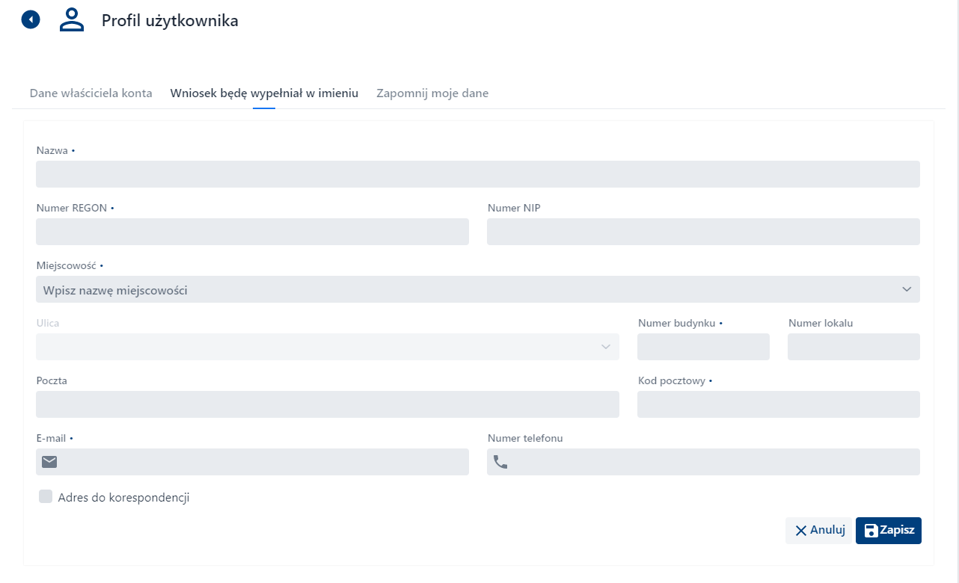Focus the Nazwa input field
The height and width of the screenshot is (583, 959).
477,174
